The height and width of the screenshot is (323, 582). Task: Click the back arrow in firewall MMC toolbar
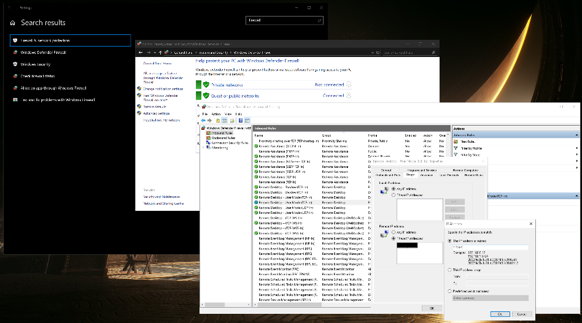(x=204, y=121)
